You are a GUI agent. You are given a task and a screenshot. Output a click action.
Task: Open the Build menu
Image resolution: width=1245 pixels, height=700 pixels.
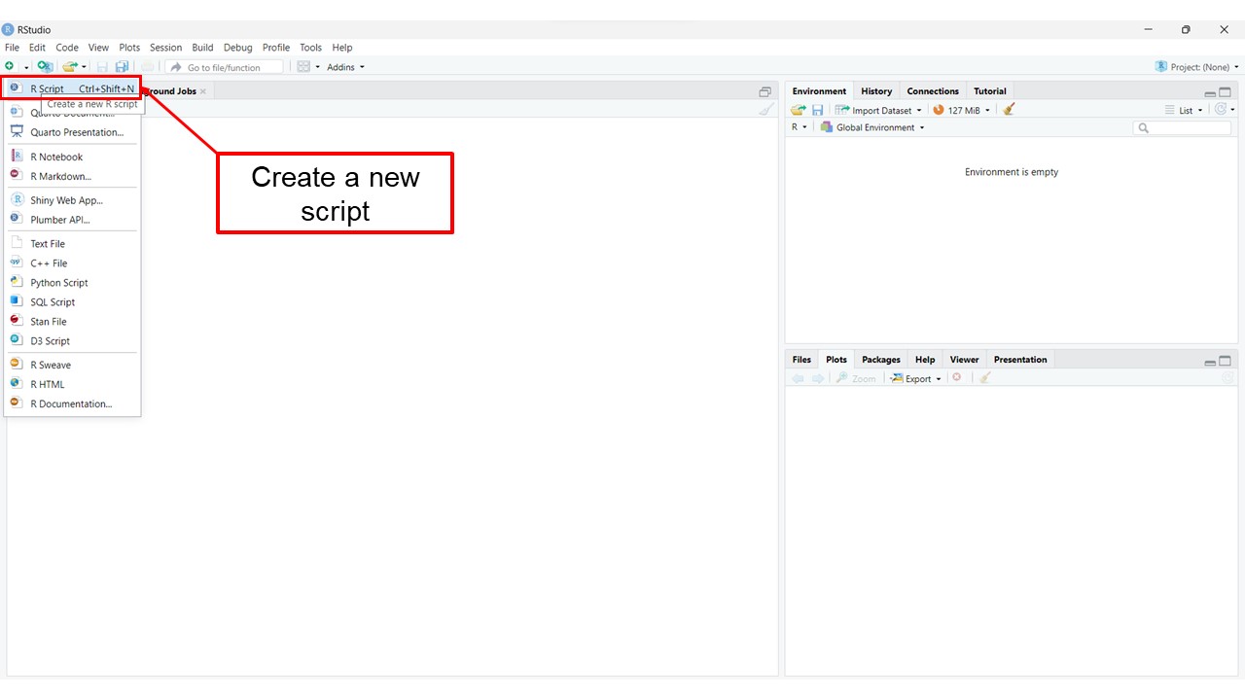pyautogui.click(x=202, y=47)
